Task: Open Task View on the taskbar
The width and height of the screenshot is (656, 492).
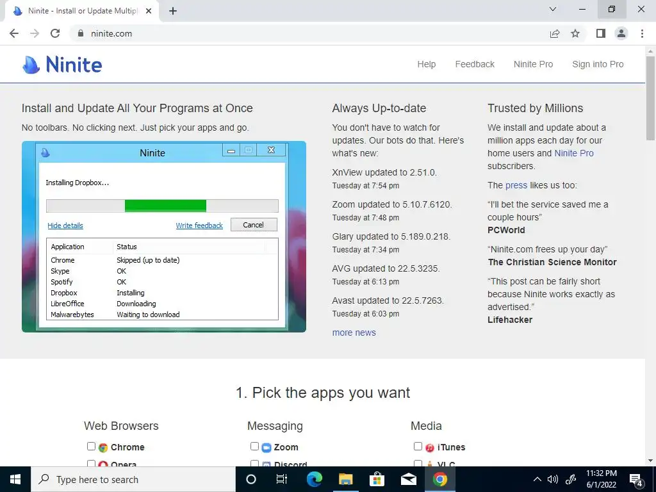Action: pos(282,479)
